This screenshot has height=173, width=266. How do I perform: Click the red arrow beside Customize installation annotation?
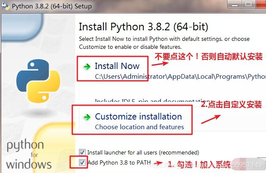coord(211,119)
